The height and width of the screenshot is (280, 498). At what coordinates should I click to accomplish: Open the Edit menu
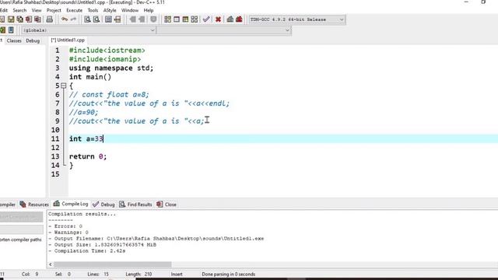point(3,10)
